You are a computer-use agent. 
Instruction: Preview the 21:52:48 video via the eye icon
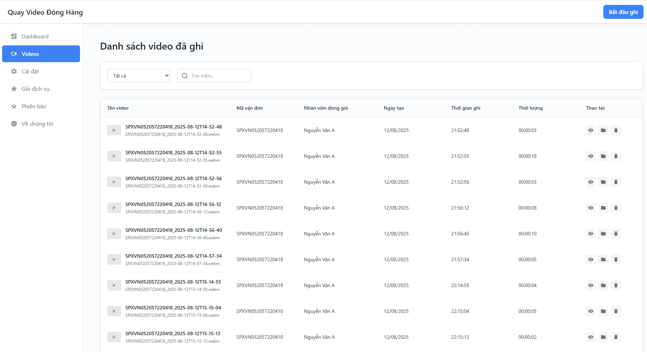click(591, 130)
